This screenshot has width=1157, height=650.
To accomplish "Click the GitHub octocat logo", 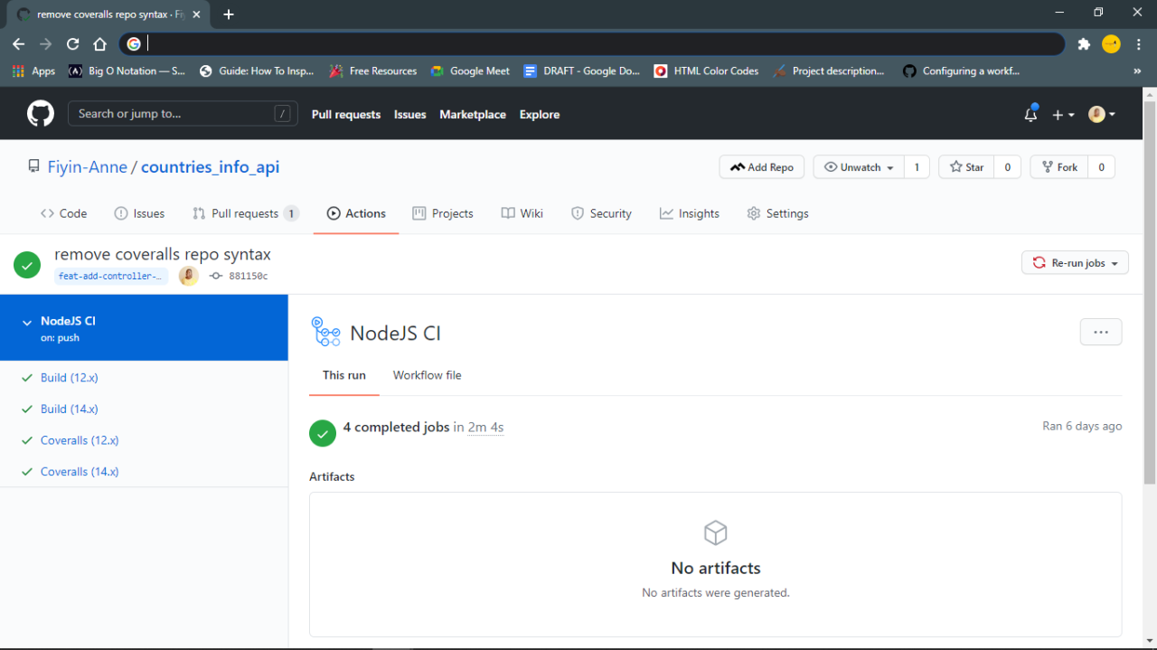I will click(40, 113).
